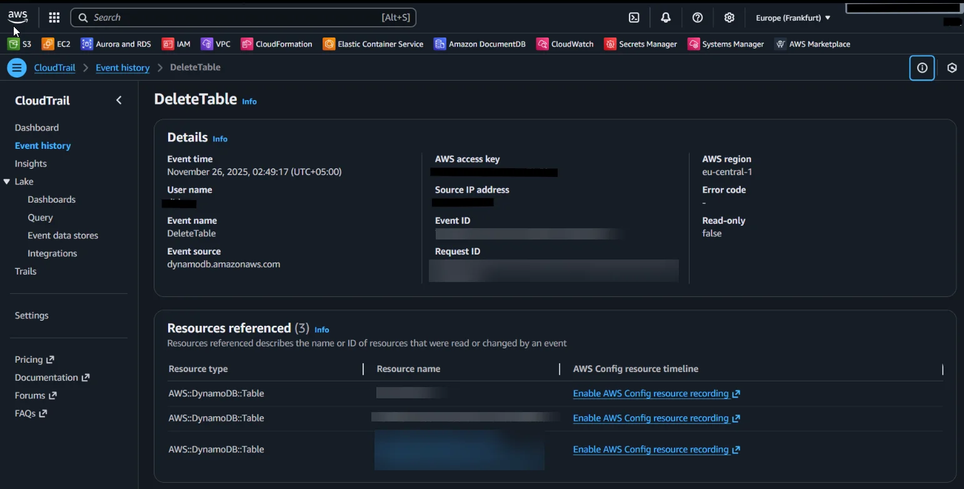Image resolution: width=964 pixels, height=489 pixels.
Task: Collapse the Lake section in the sidebar
Action: (x=8, y=181)
